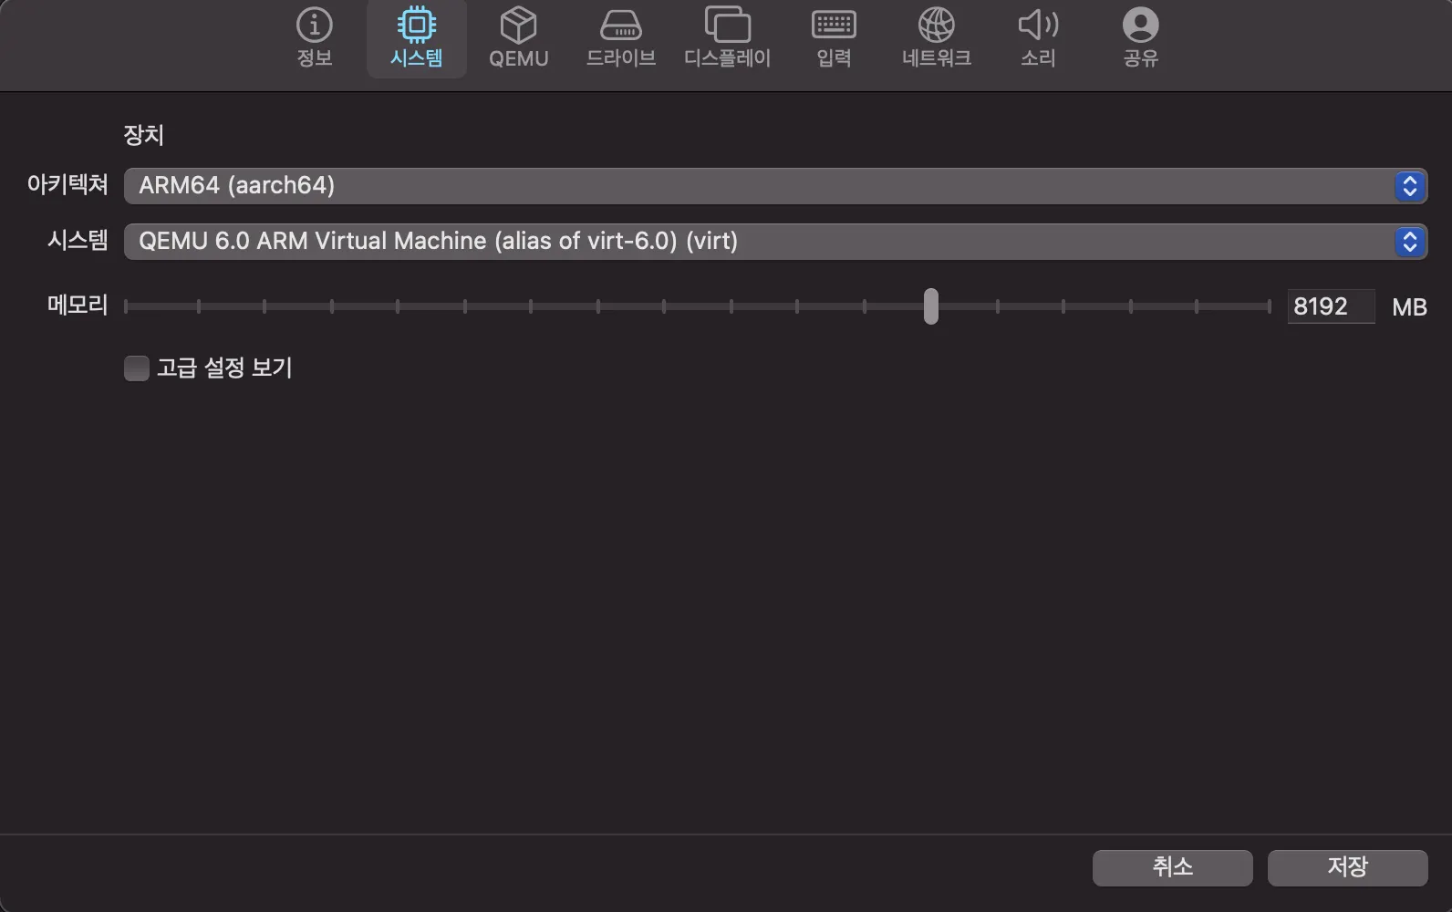
Task: Select the 시스템 (System) chip icon tab
Action: [x=417, y=26]
